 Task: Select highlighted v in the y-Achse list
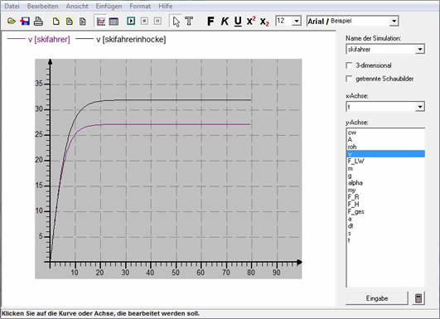[x=385, y=154]
